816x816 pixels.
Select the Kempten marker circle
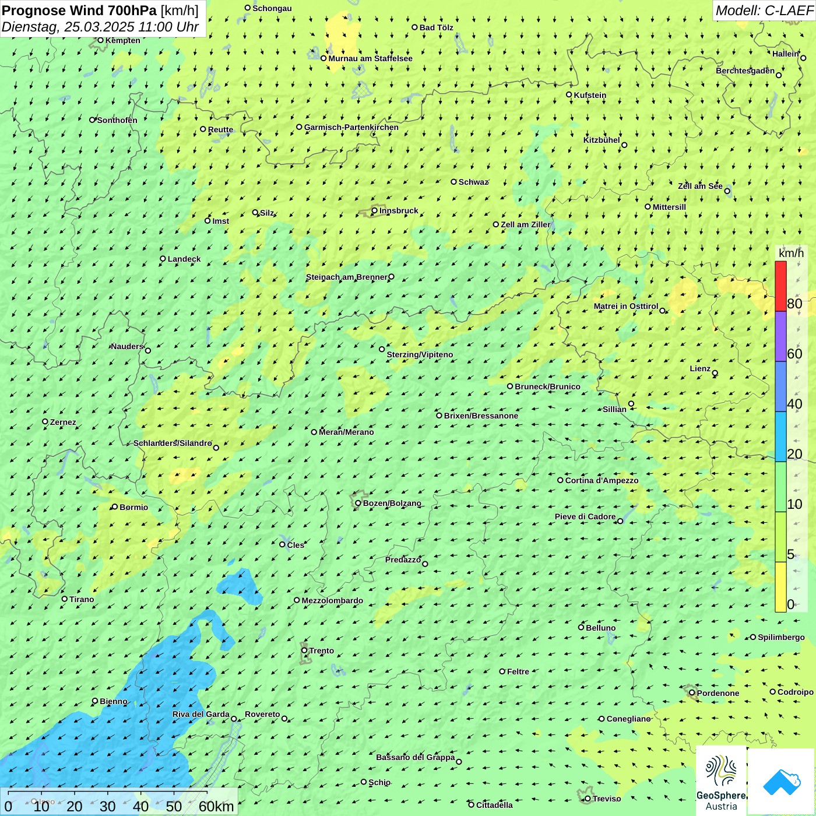coord(101,40)
